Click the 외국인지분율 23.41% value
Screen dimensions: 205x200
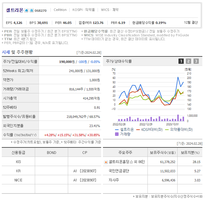pyautogui.click(x=95, y=126)
